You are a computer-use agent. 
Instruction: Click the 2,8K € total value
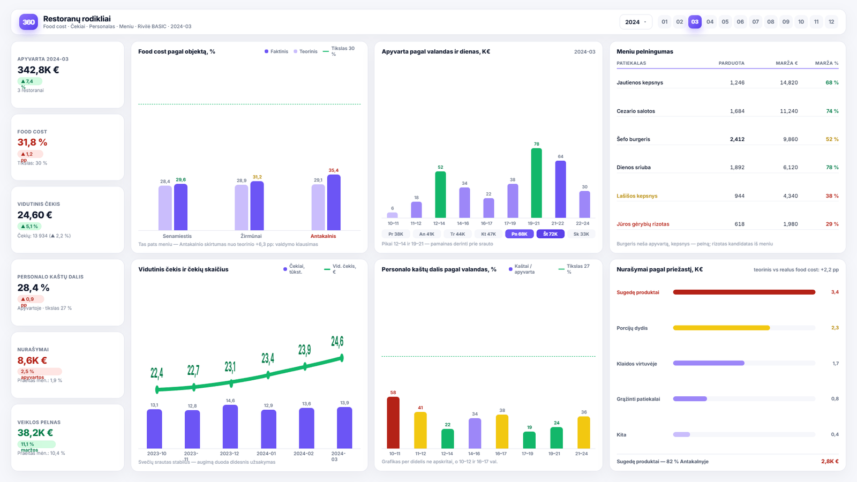click(830, 462)
